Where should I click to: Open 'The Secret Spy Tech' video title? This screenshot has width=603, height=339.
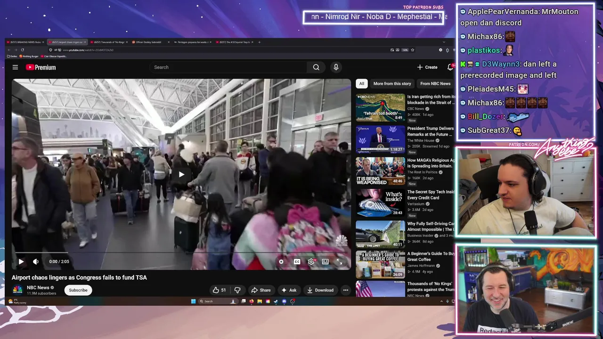pos(431,195)
